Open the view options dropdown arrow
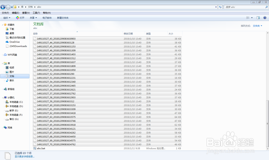The width and height of the screenshot is (269, 160). pyautogui.click(x=252, y=18)
